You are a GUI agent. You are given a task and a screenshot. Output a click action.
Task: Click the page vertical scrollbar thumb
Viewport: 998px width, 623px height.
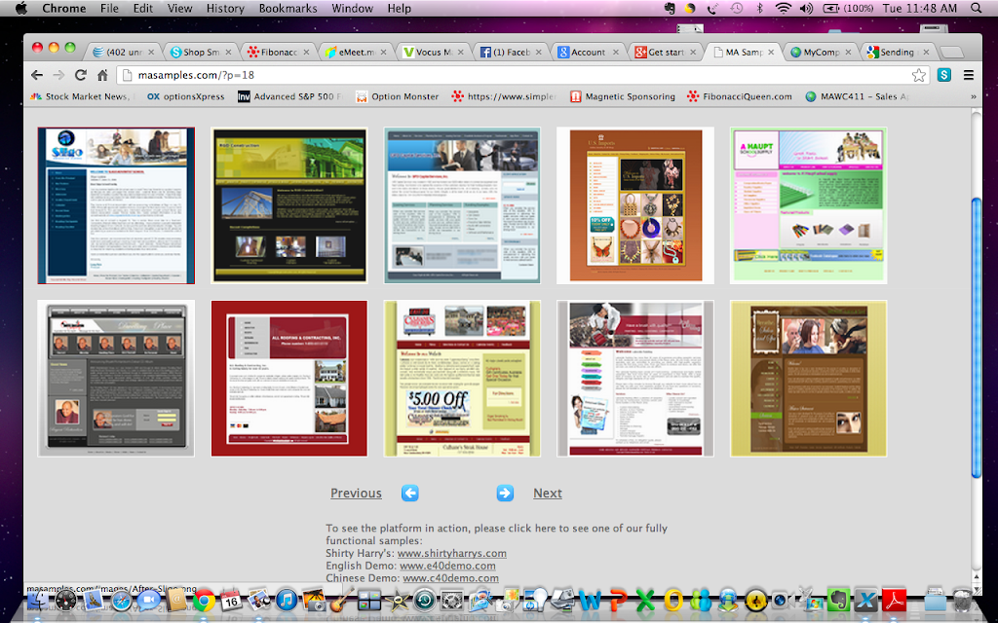(x=977, y=338)
